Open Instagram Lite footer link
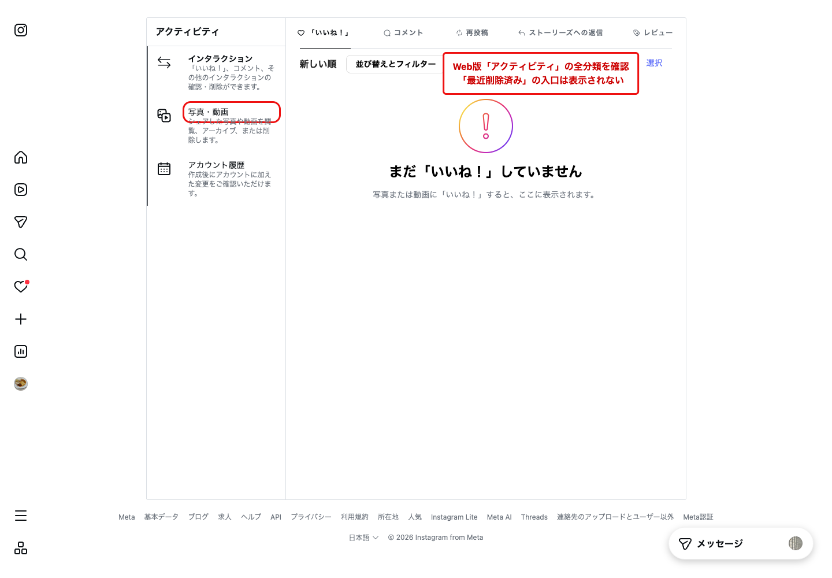Screen dimensions: 832x578 pyautogui.click(x=454, y=517)
